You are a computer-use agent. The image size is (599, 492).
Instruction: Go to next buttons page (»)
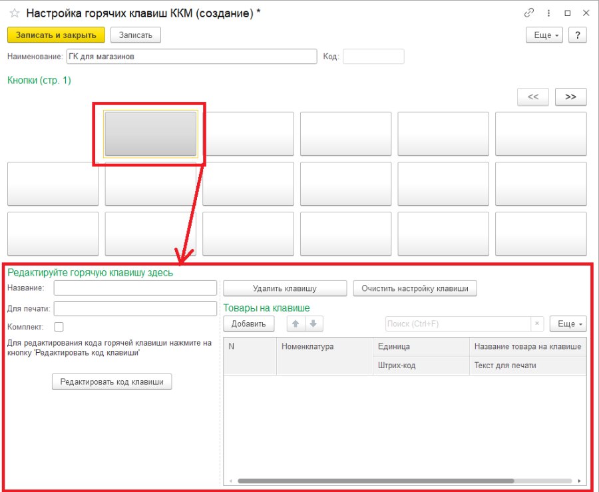(x=571, y=97)
